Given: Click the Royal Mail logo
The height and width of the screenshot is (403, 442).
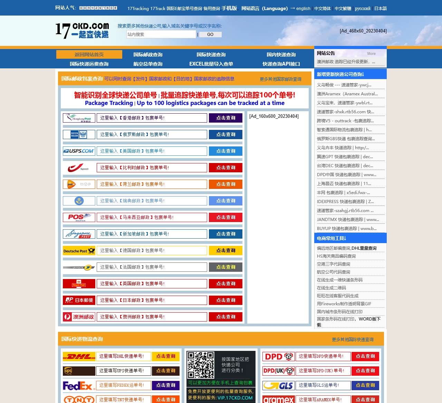Looking at the screenshot, I should (79, 284).
